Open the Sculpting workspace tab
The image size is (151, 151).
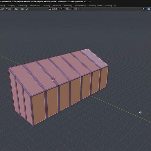12,6
